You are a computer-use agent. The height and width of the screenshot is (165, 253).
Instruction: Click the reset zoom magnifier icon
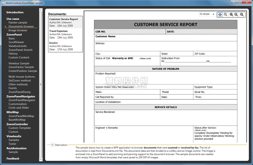tap(241, 14)
